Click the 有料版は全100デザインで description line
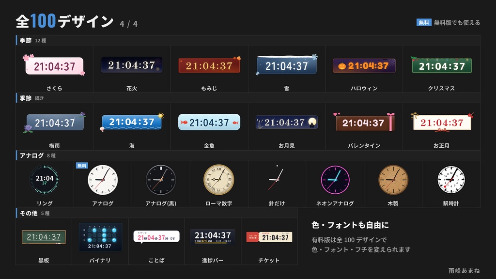 (349, 240)
